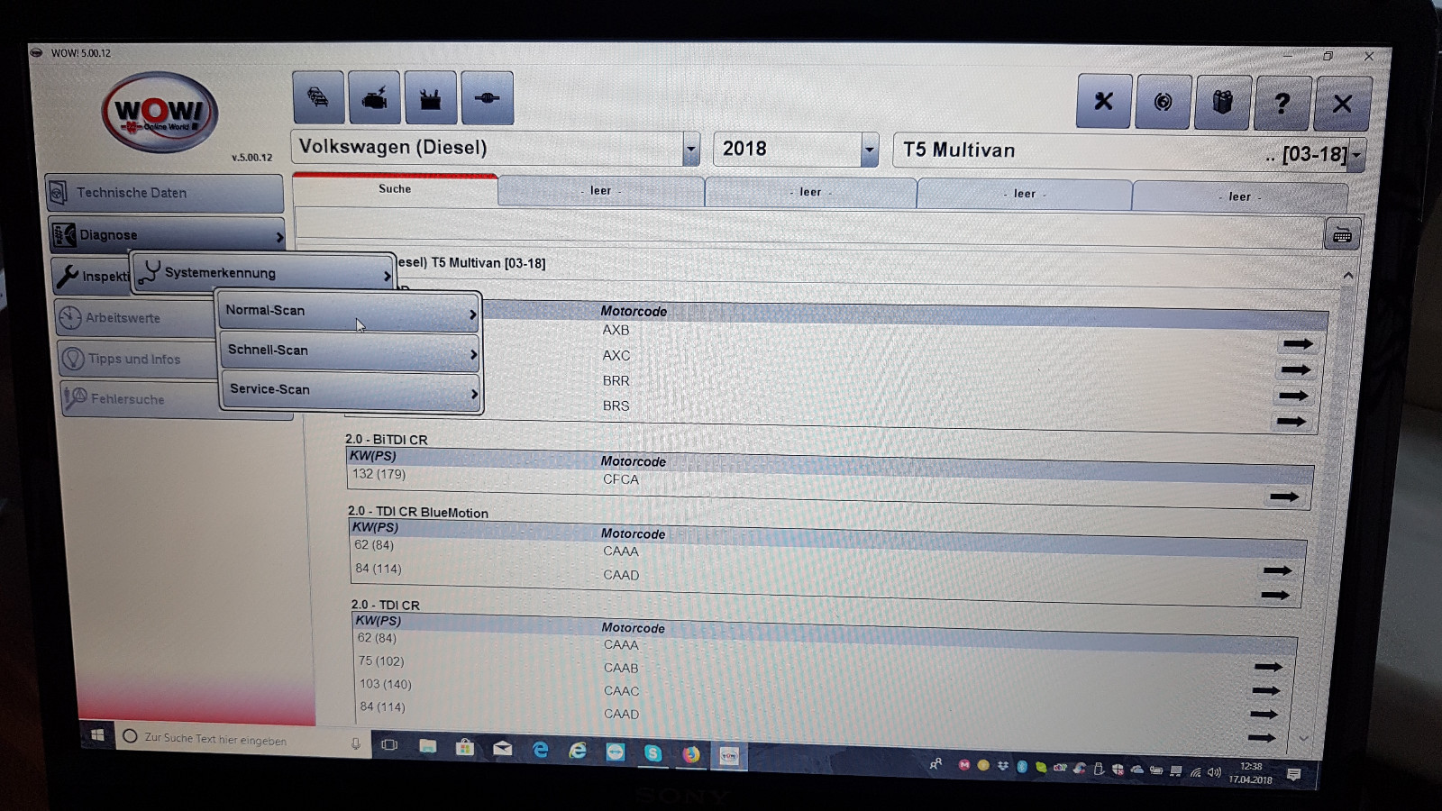Click the scroll up arrow of the list
This screenshot has width=1442, height=811.
coord(1348,276)
